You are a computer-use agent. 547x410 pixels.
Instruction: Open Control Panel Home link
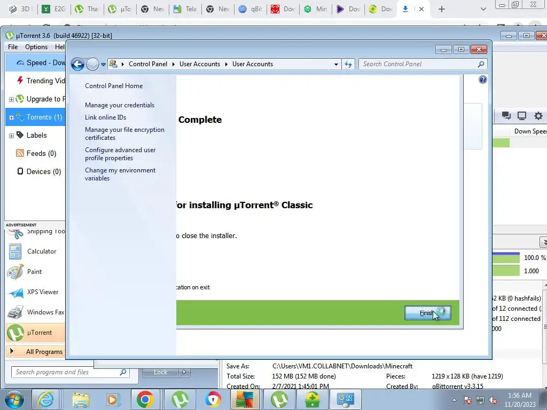(114, 86)
